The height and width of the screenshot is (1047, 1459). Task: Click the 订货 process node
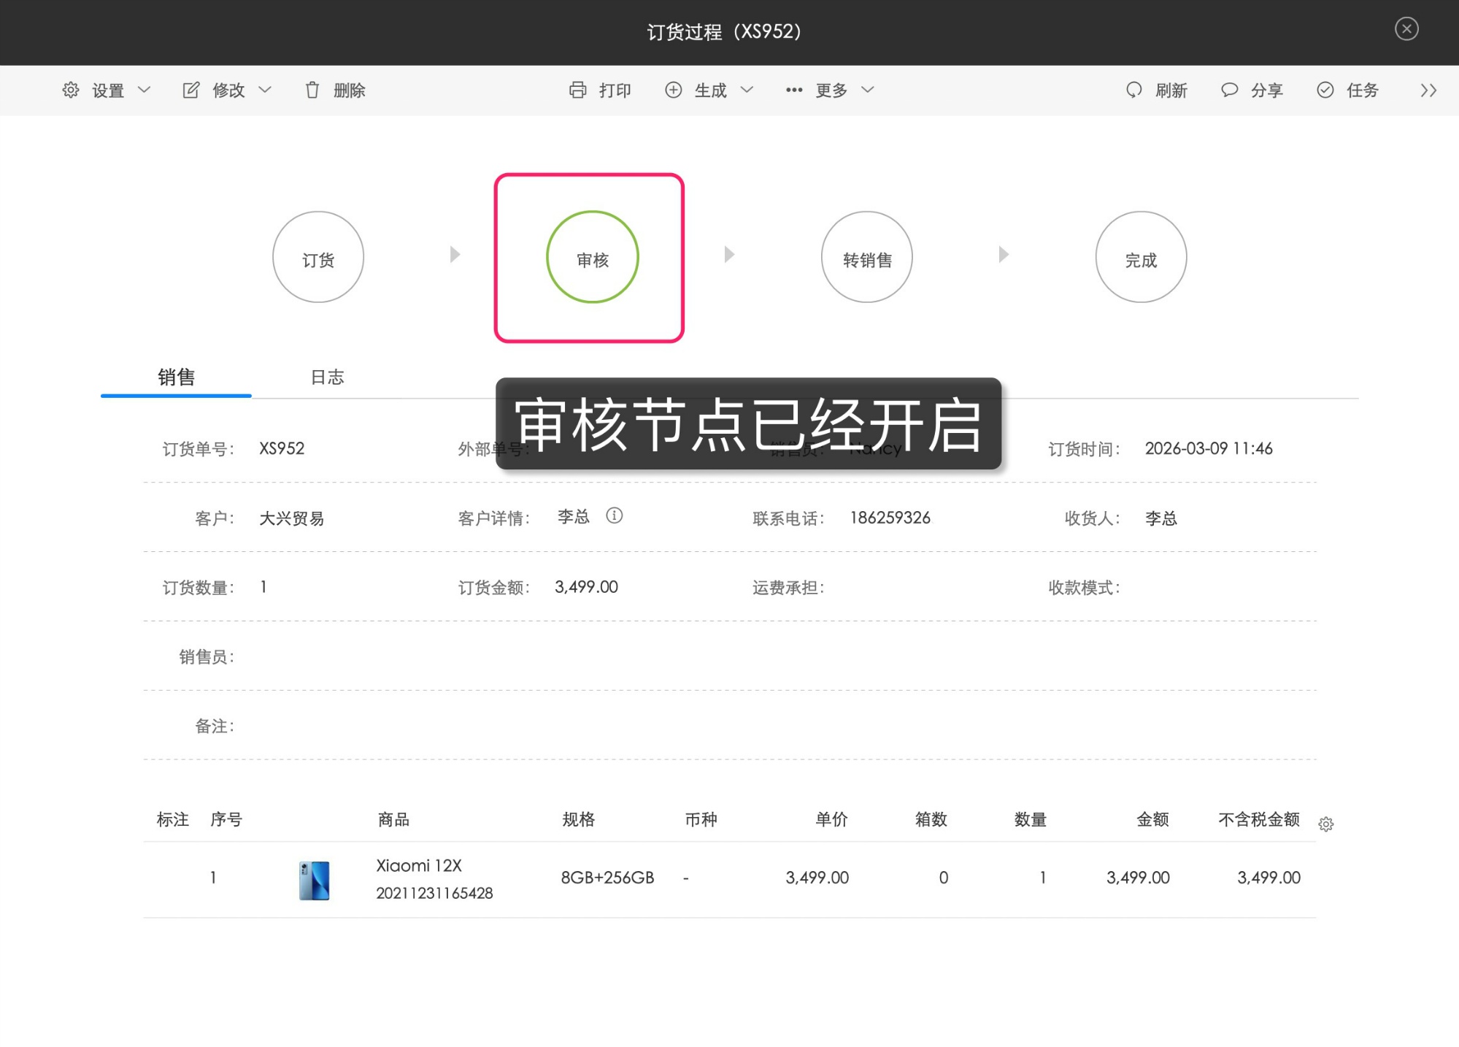(x=318, y=257)
